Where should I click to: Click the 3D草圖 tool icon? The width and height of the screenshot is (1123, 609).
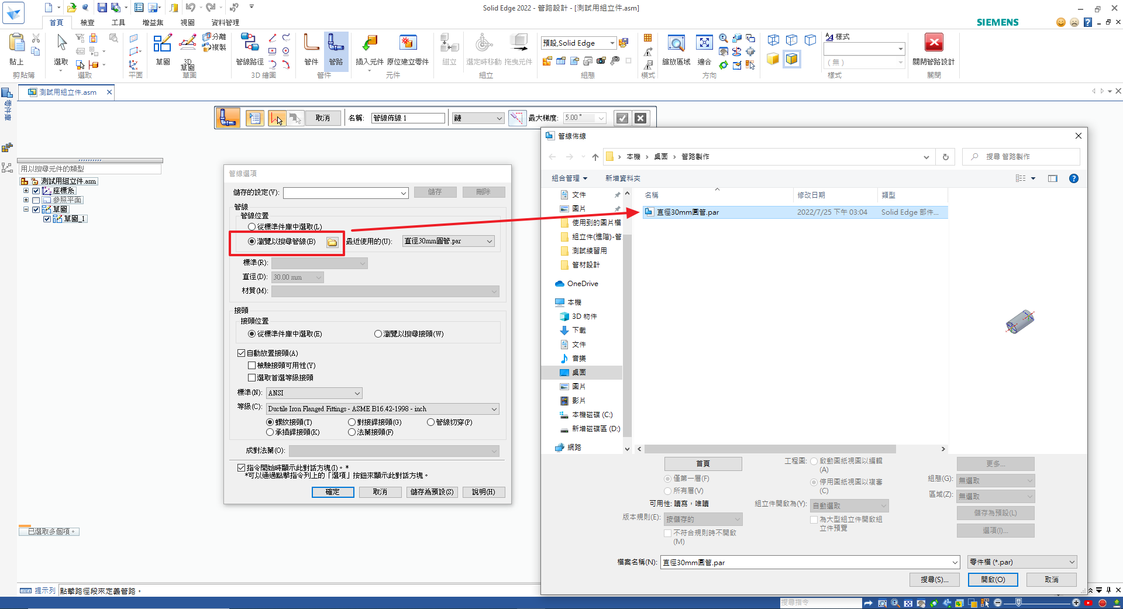point(188,44)
